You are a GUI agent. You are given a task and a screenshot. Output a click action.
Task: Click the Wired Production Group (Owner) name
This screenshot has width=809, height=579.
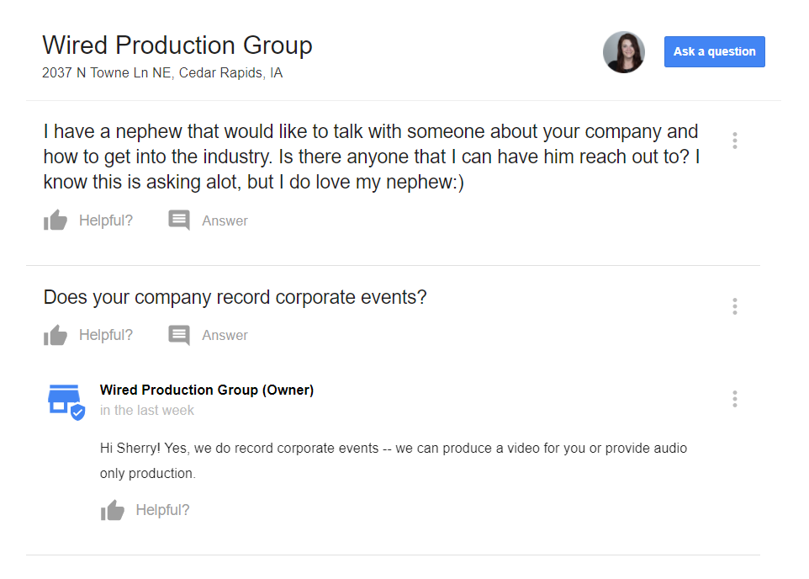pos(207,390)
